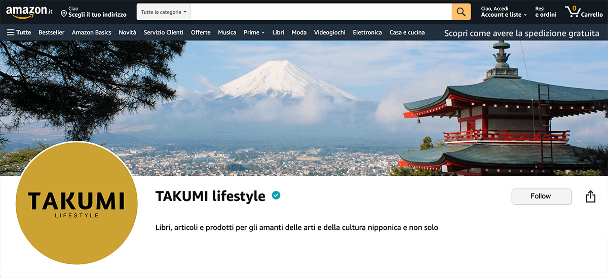Open the Bestseller menu item

[x=52, y=32]
